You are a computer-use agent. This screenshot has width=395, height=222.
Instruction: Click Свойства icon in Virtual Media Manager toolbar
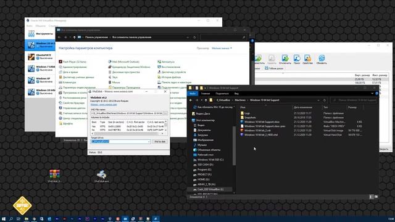coord(307,59)
